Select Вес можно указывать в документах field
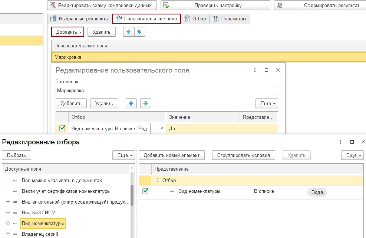366x238 pixels. point(62,181)
